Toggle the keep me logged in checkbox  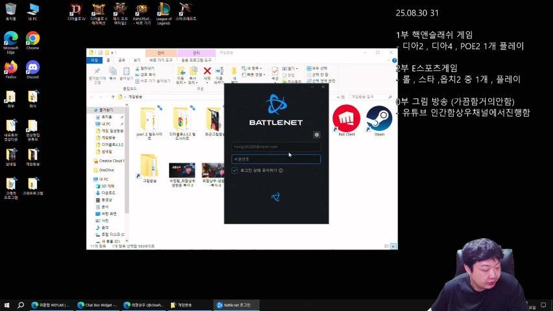[x=235, y=170]
